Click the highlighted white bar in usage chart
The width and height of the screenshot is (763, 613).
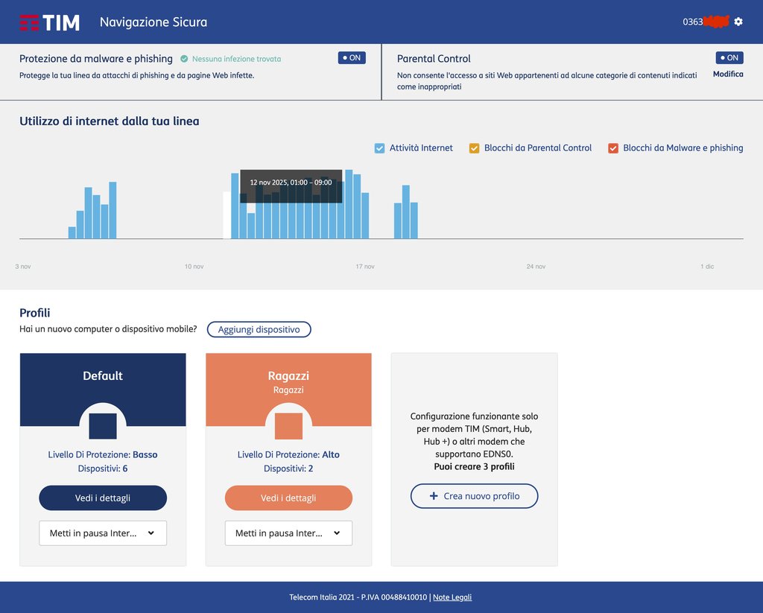(x=227, y=215)
